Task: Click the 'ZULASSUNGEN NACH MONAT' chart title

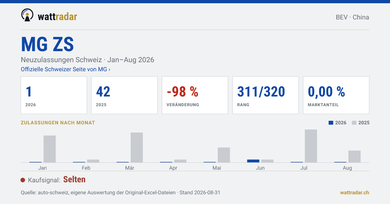Action: pyautogui.click(x=58, y=123)
